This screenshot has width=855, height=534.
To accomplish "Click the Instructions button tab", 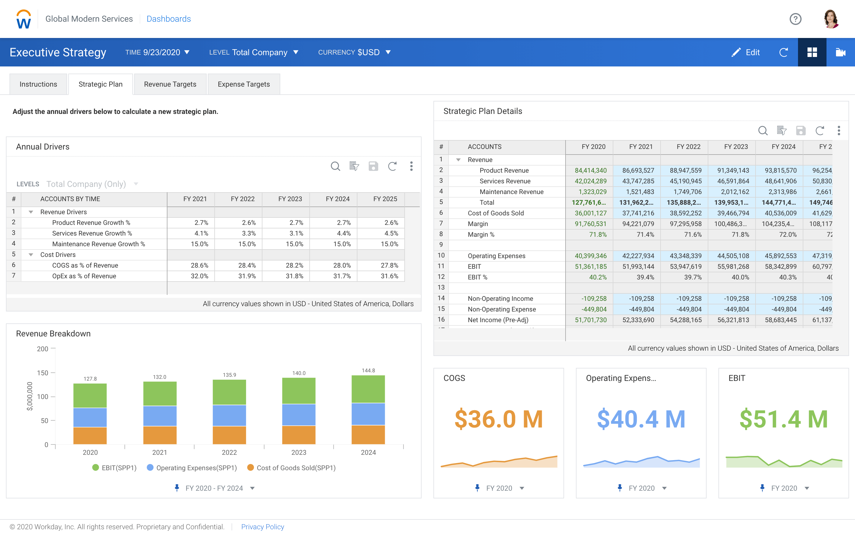I will [38, 84].
